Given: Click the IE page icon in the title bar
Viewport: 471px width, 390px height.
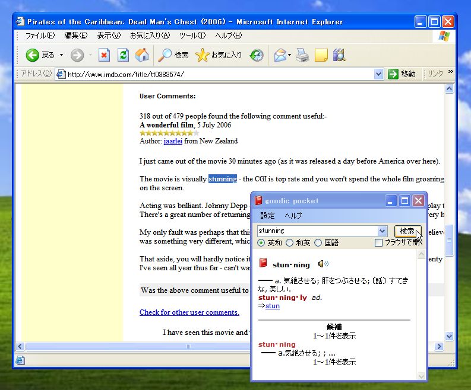Looking at the screenshot, I should 20,21.
